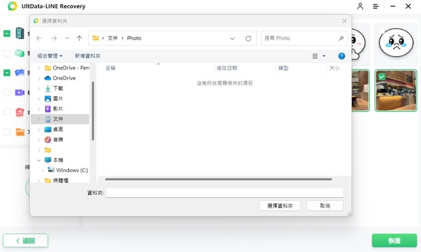Click the music note category icon

tap(20, 112)
